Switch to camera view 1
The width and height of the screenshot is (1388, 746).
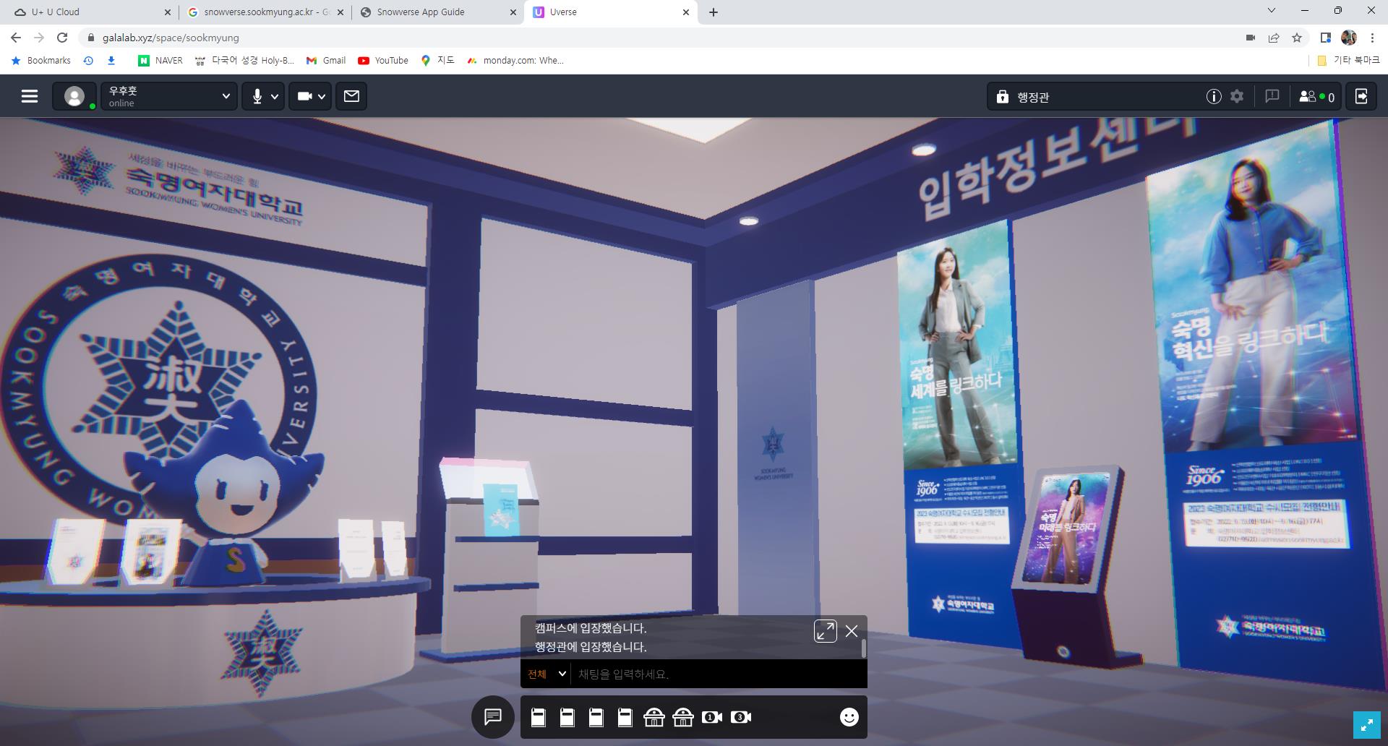(712, 717)
